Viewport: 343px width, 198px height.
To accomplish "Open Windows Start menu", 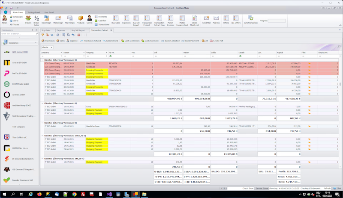I will (x=4, y=194).
